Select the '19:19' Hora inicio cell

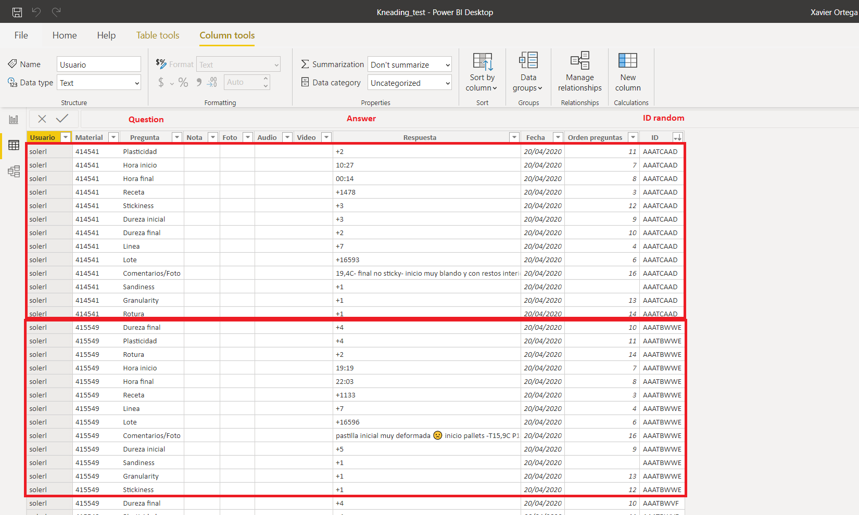coord(426,368)
